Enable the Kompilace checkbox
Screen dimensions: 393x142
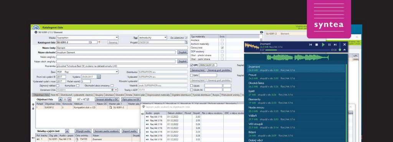[78, 86]
